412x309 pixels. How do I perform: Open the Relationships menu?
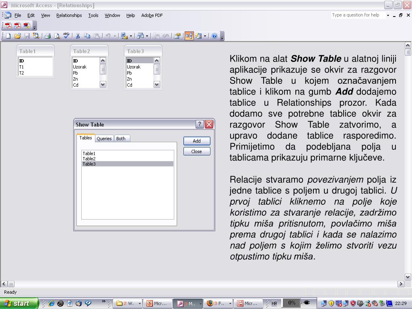coord(69,15)
